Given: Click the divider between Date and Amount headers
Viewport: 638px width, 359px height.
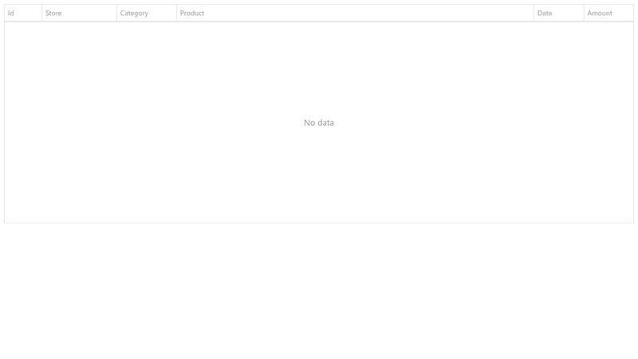Looking at the screenshot, I should (584, 13).
